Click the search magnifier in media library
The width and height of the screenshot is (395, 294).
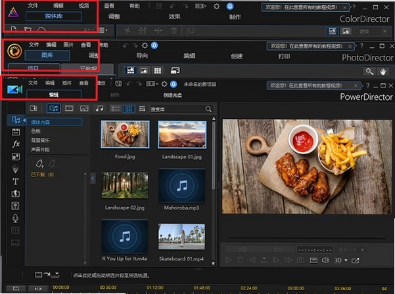(x=208, y=109)
